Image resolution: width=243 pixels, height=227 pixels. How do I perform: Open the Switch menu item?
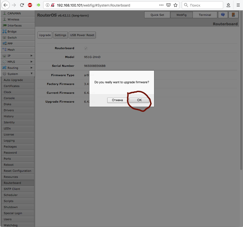coord(18,38)
